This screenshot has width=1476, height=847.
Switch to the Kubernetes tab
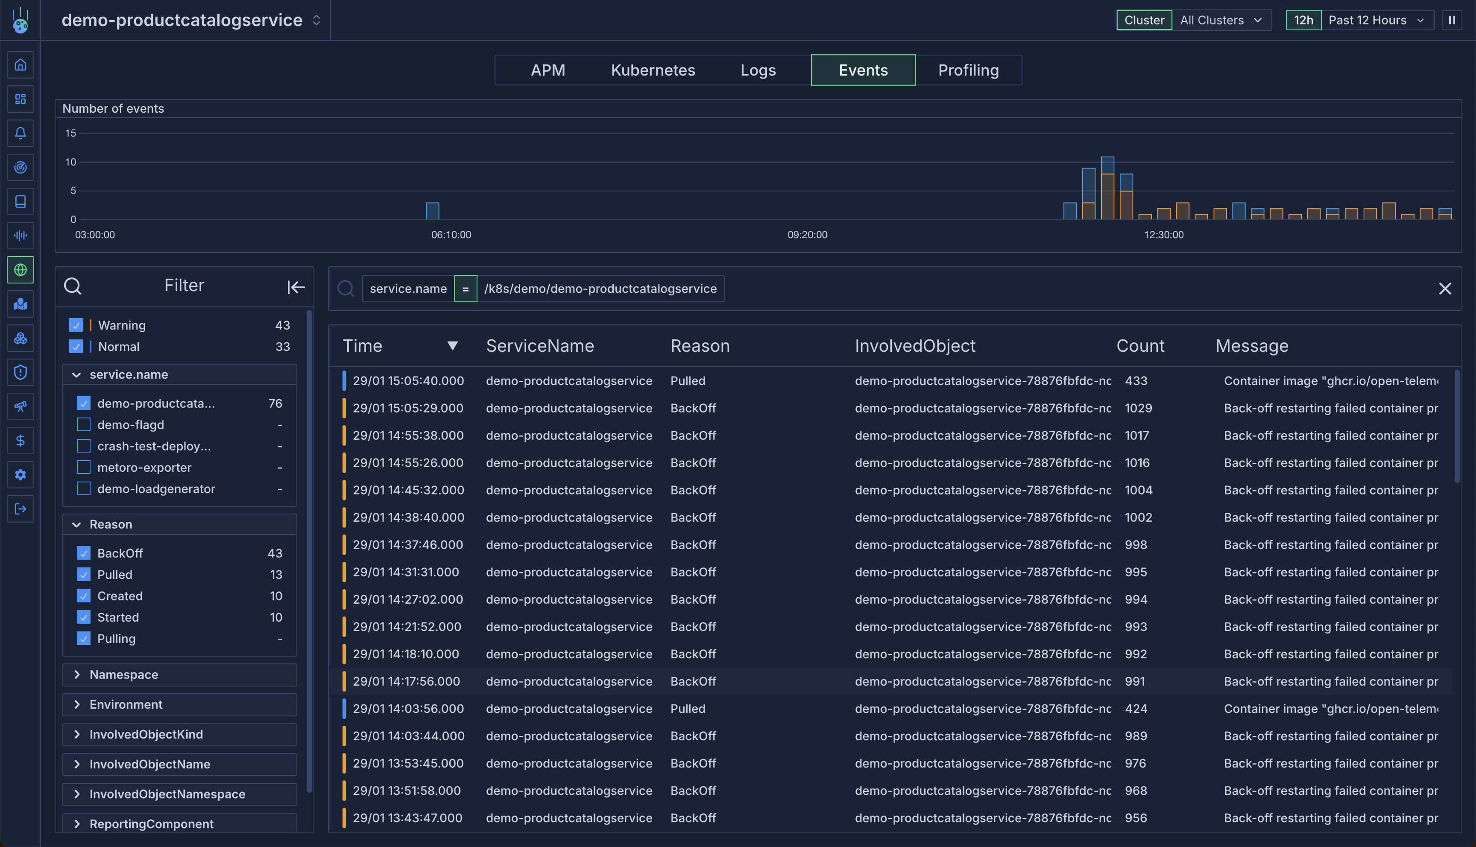coord(653,70)
